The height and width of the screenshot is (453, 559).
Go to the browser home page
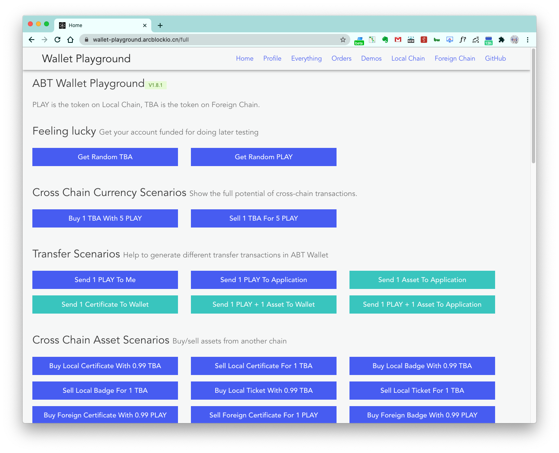[x=70, y=40]
